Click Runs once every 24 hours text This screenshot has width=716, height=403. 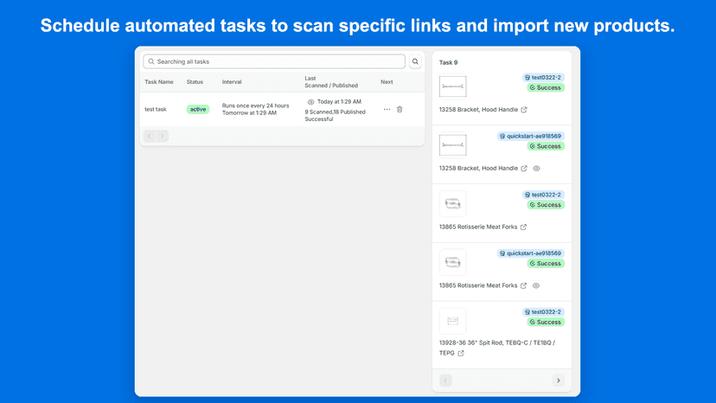[256, 106]
